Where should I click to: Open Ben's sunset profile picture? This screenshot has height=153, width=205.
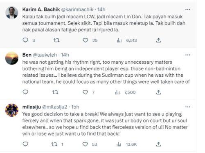click(12, 58)
